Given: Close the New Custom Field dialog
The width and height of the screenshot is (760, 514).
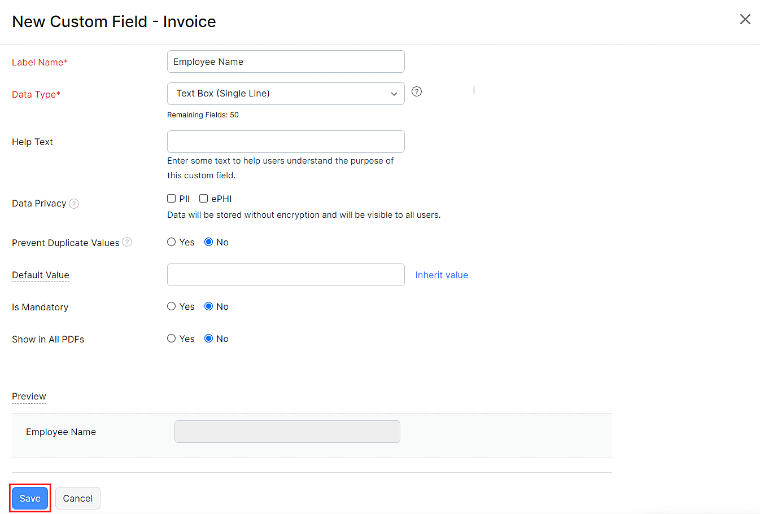Looking at the screenshot, I should [x=745, y=19].
